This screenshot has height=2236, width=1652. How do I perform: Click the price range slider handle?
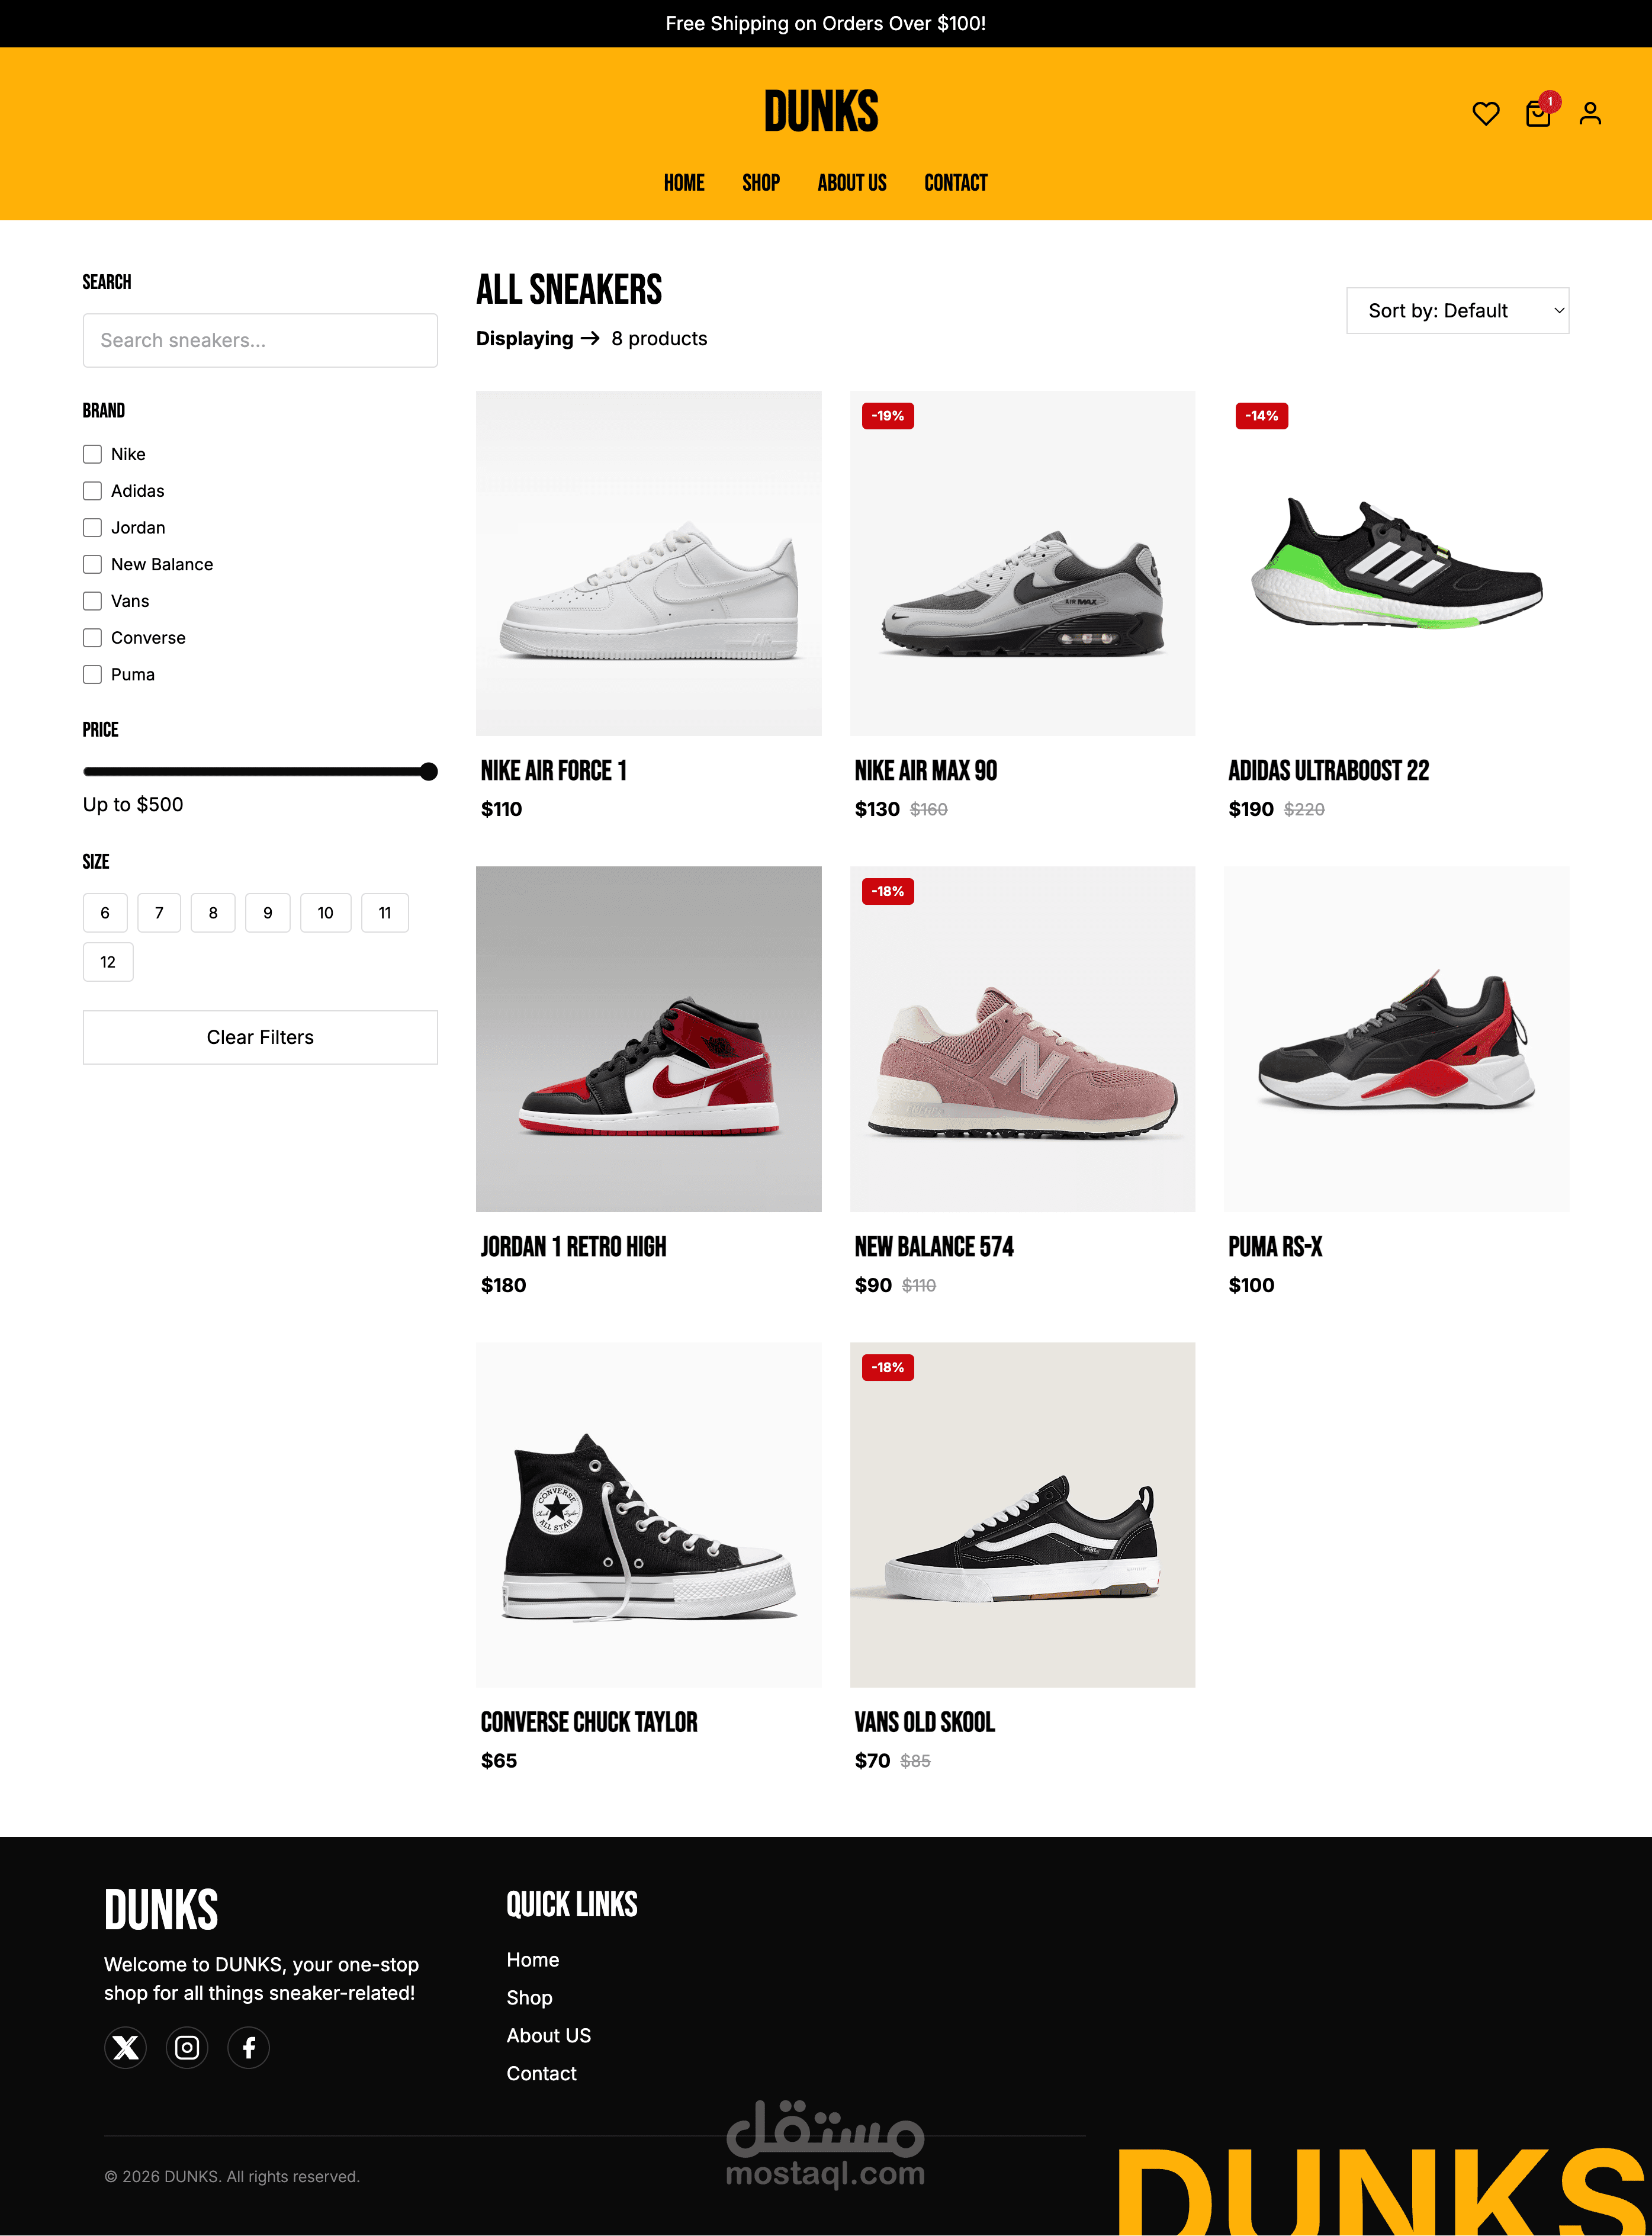click(429, 771)
